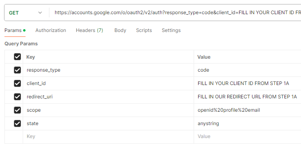The width and height of the screenshot is (301, 151).
Task: Disable the client_id parameter checkbox
Action: 17,83
